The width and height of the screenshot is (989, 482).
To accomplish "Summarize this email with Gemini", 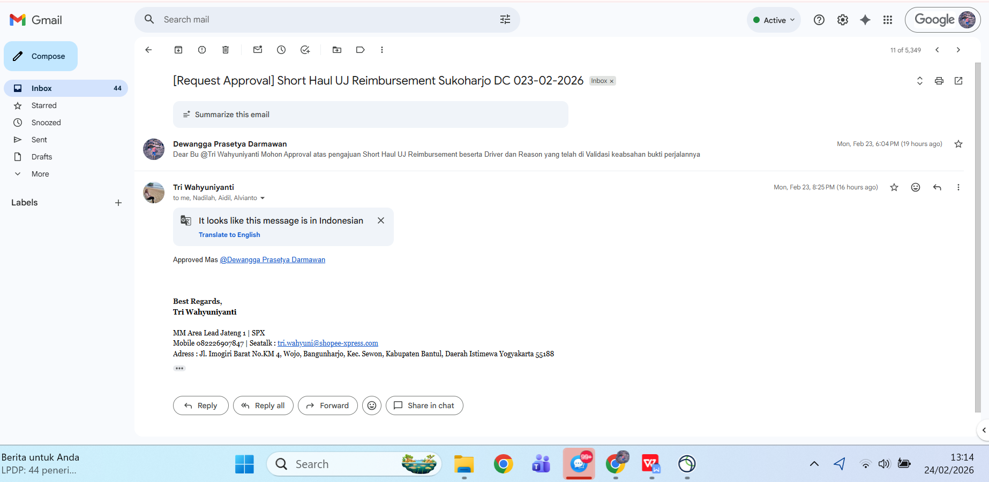I will (370, 114).
